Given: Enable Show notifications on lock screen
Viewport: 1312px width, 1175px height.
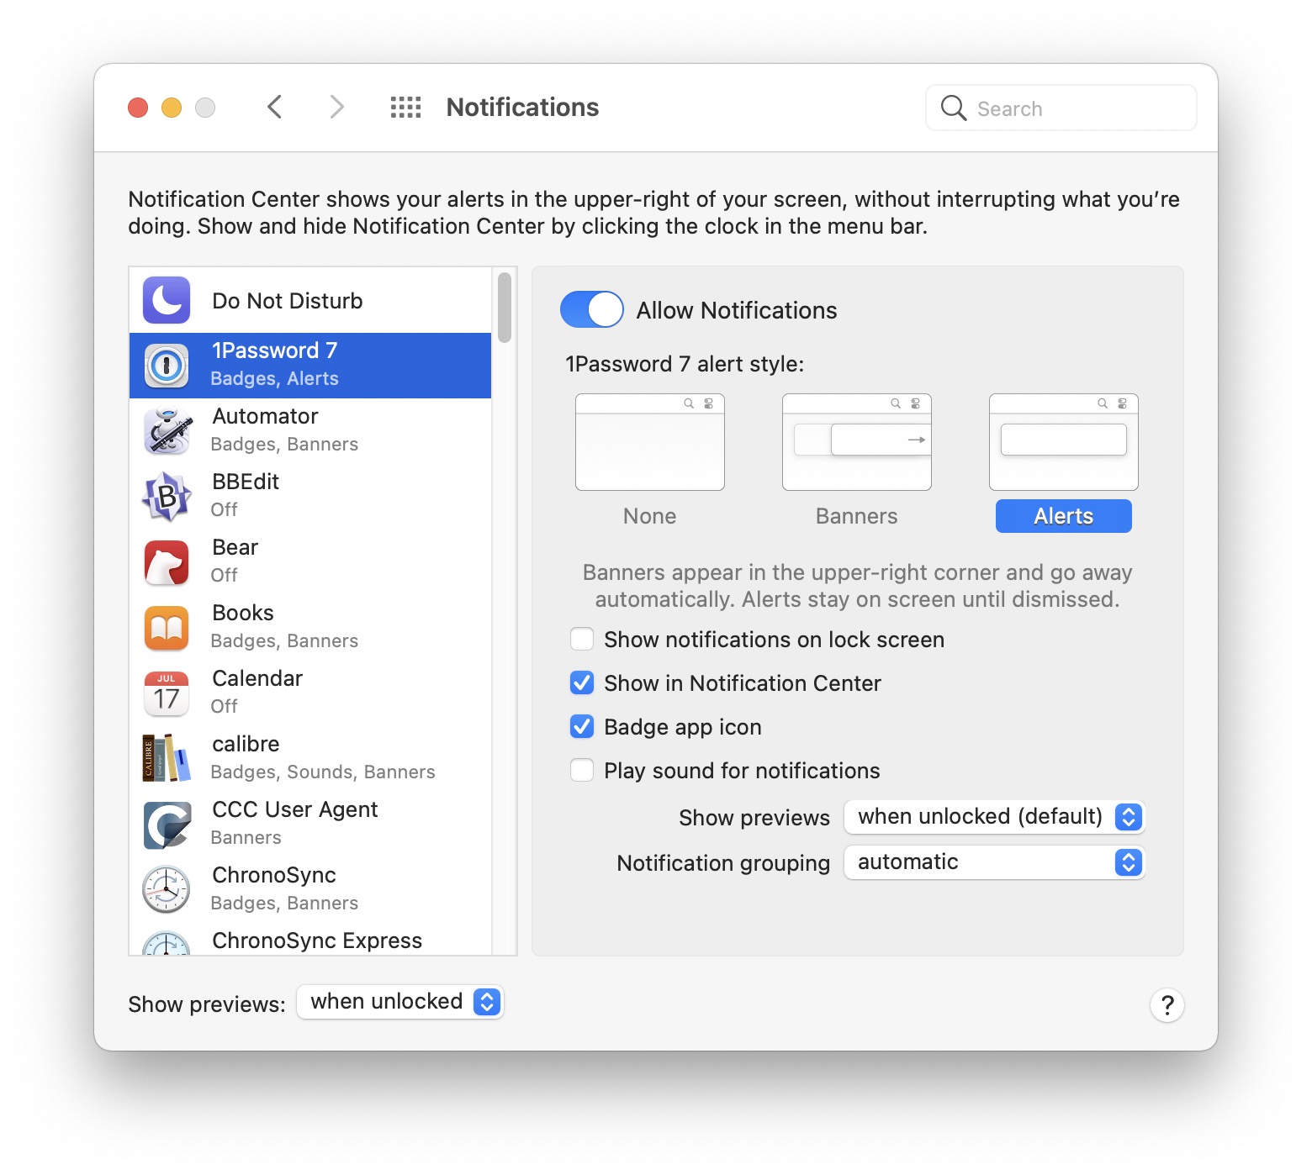Looking at the screenshot, I should 582,639.
